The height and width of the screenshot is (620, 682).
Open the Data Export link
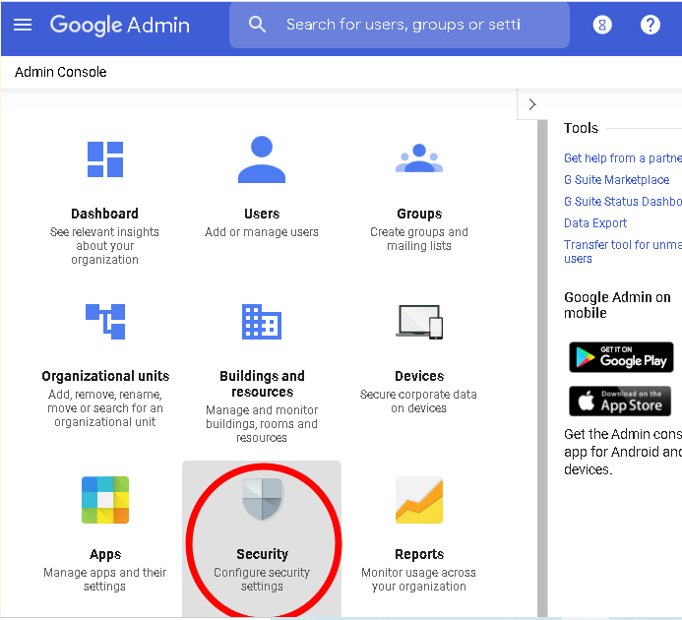pyautogui.click(x=595, y=223)
